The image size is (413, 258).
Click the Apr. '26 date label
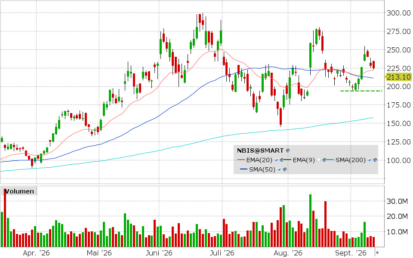pyautogui.click(x=36, y=253)
